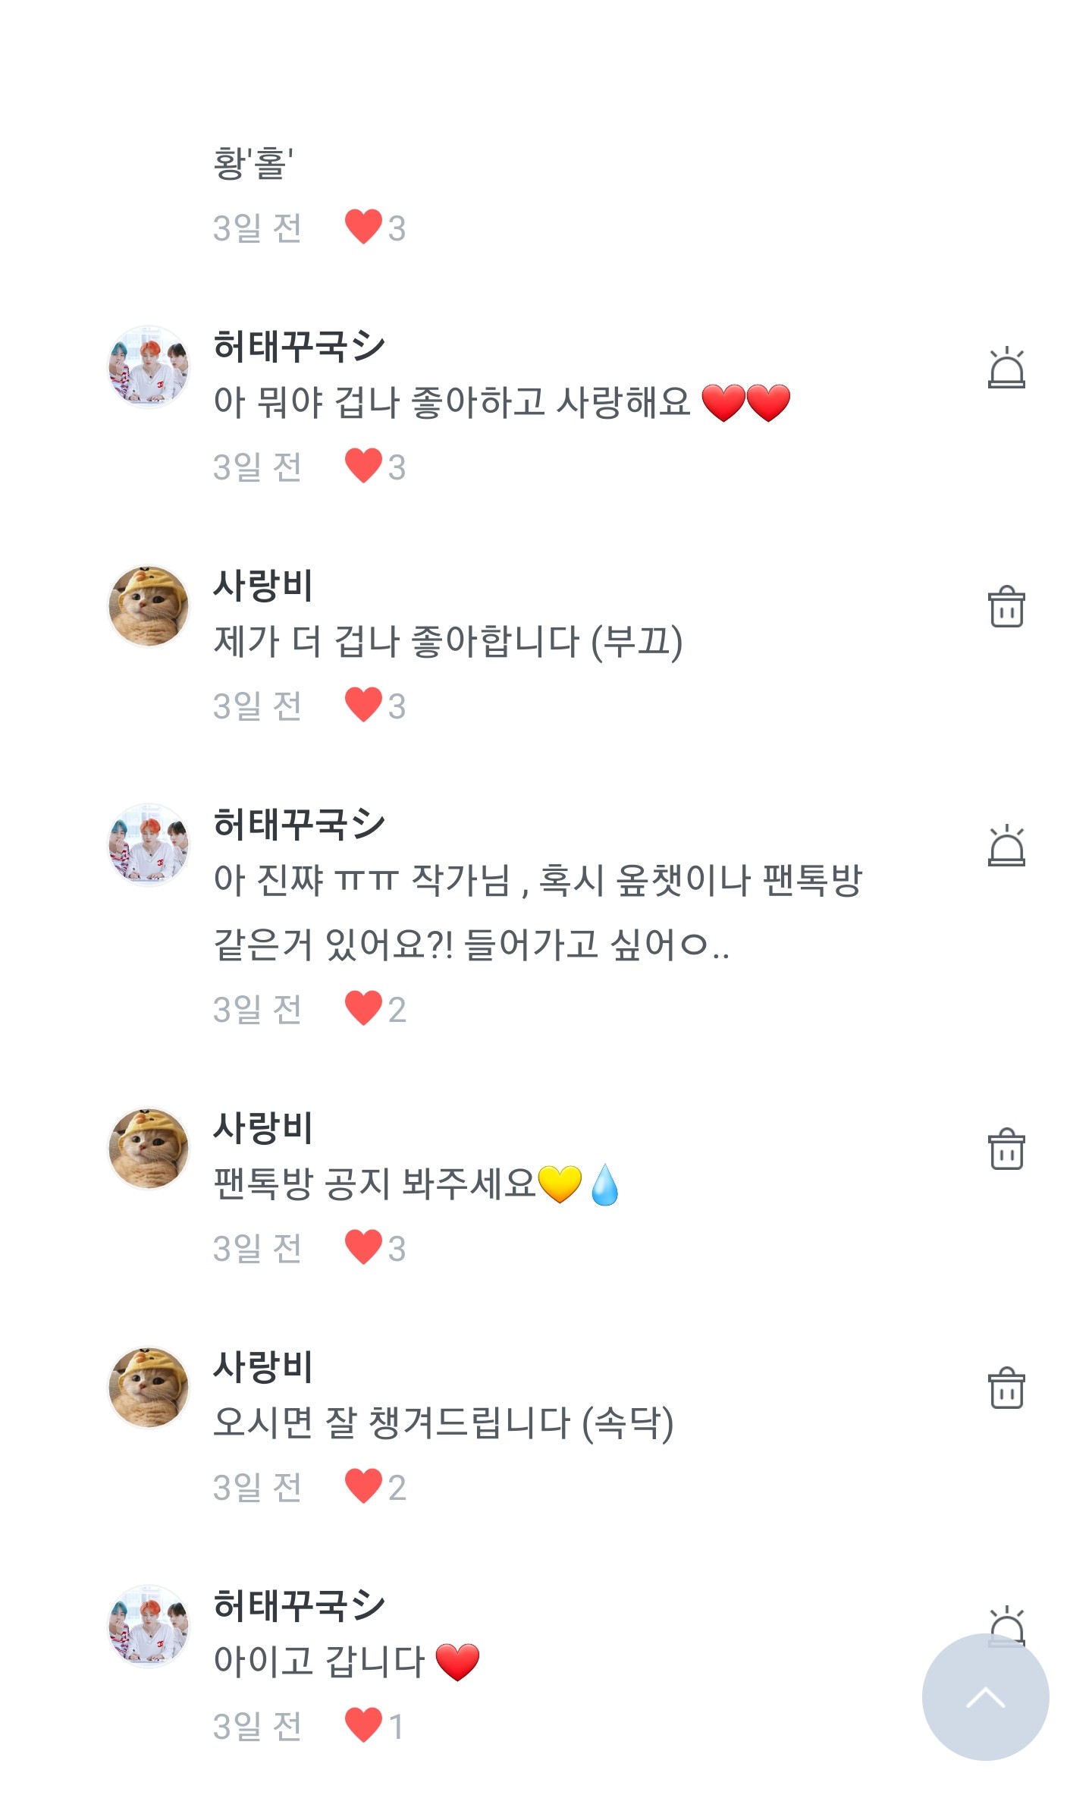
Task: Open 허태꾸국シ avatar beside "아 뭐야" comment
Action: click(149, 368)
